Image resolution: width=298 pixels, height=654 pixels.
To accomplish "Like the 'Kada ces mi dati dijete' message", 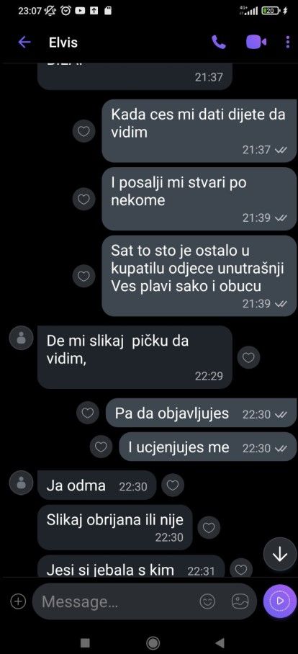I will (x=83, y=131).
